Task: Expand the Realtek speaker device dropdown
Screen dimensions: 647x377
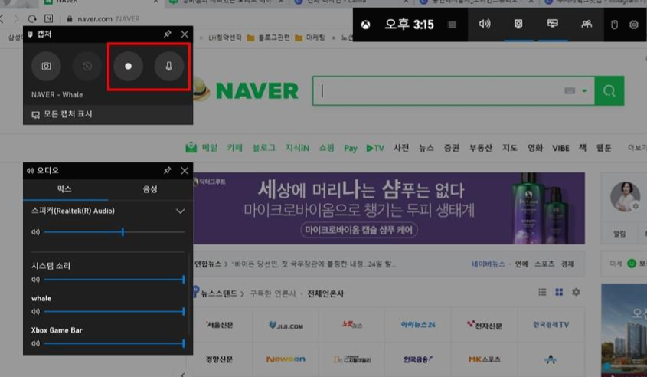Action: (180, 211)
